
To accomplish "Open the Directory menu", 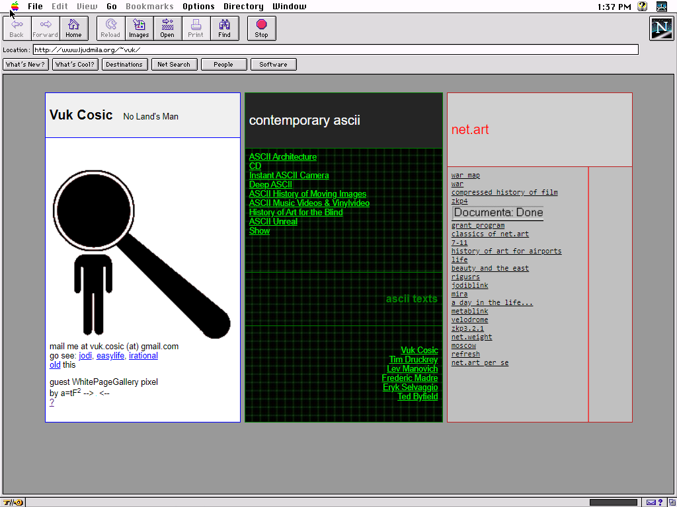I will [243, 7].
